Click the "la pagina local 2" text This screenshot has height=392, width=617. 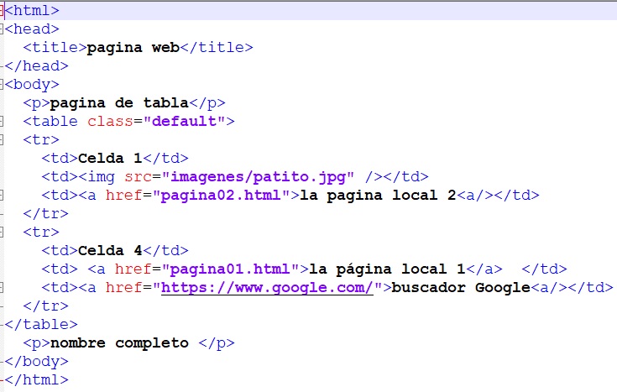click(378, 196)
